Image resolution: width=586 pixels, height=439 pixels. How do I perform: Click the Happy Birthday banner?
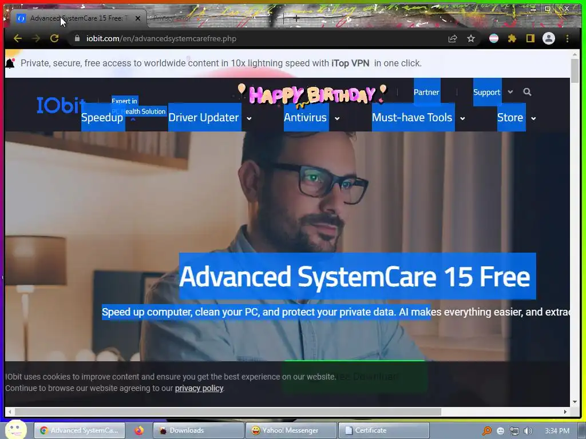pyautogui.click(x=312, y=94)
